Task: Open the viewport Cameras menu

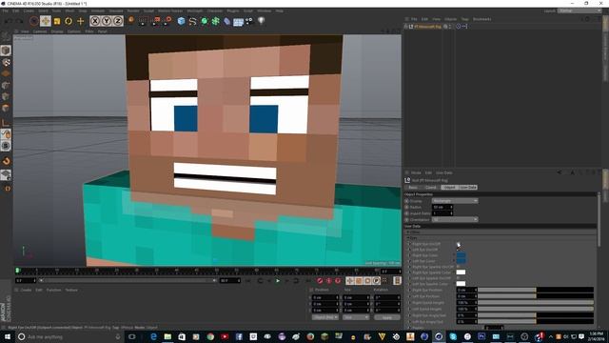Action: 40,31
